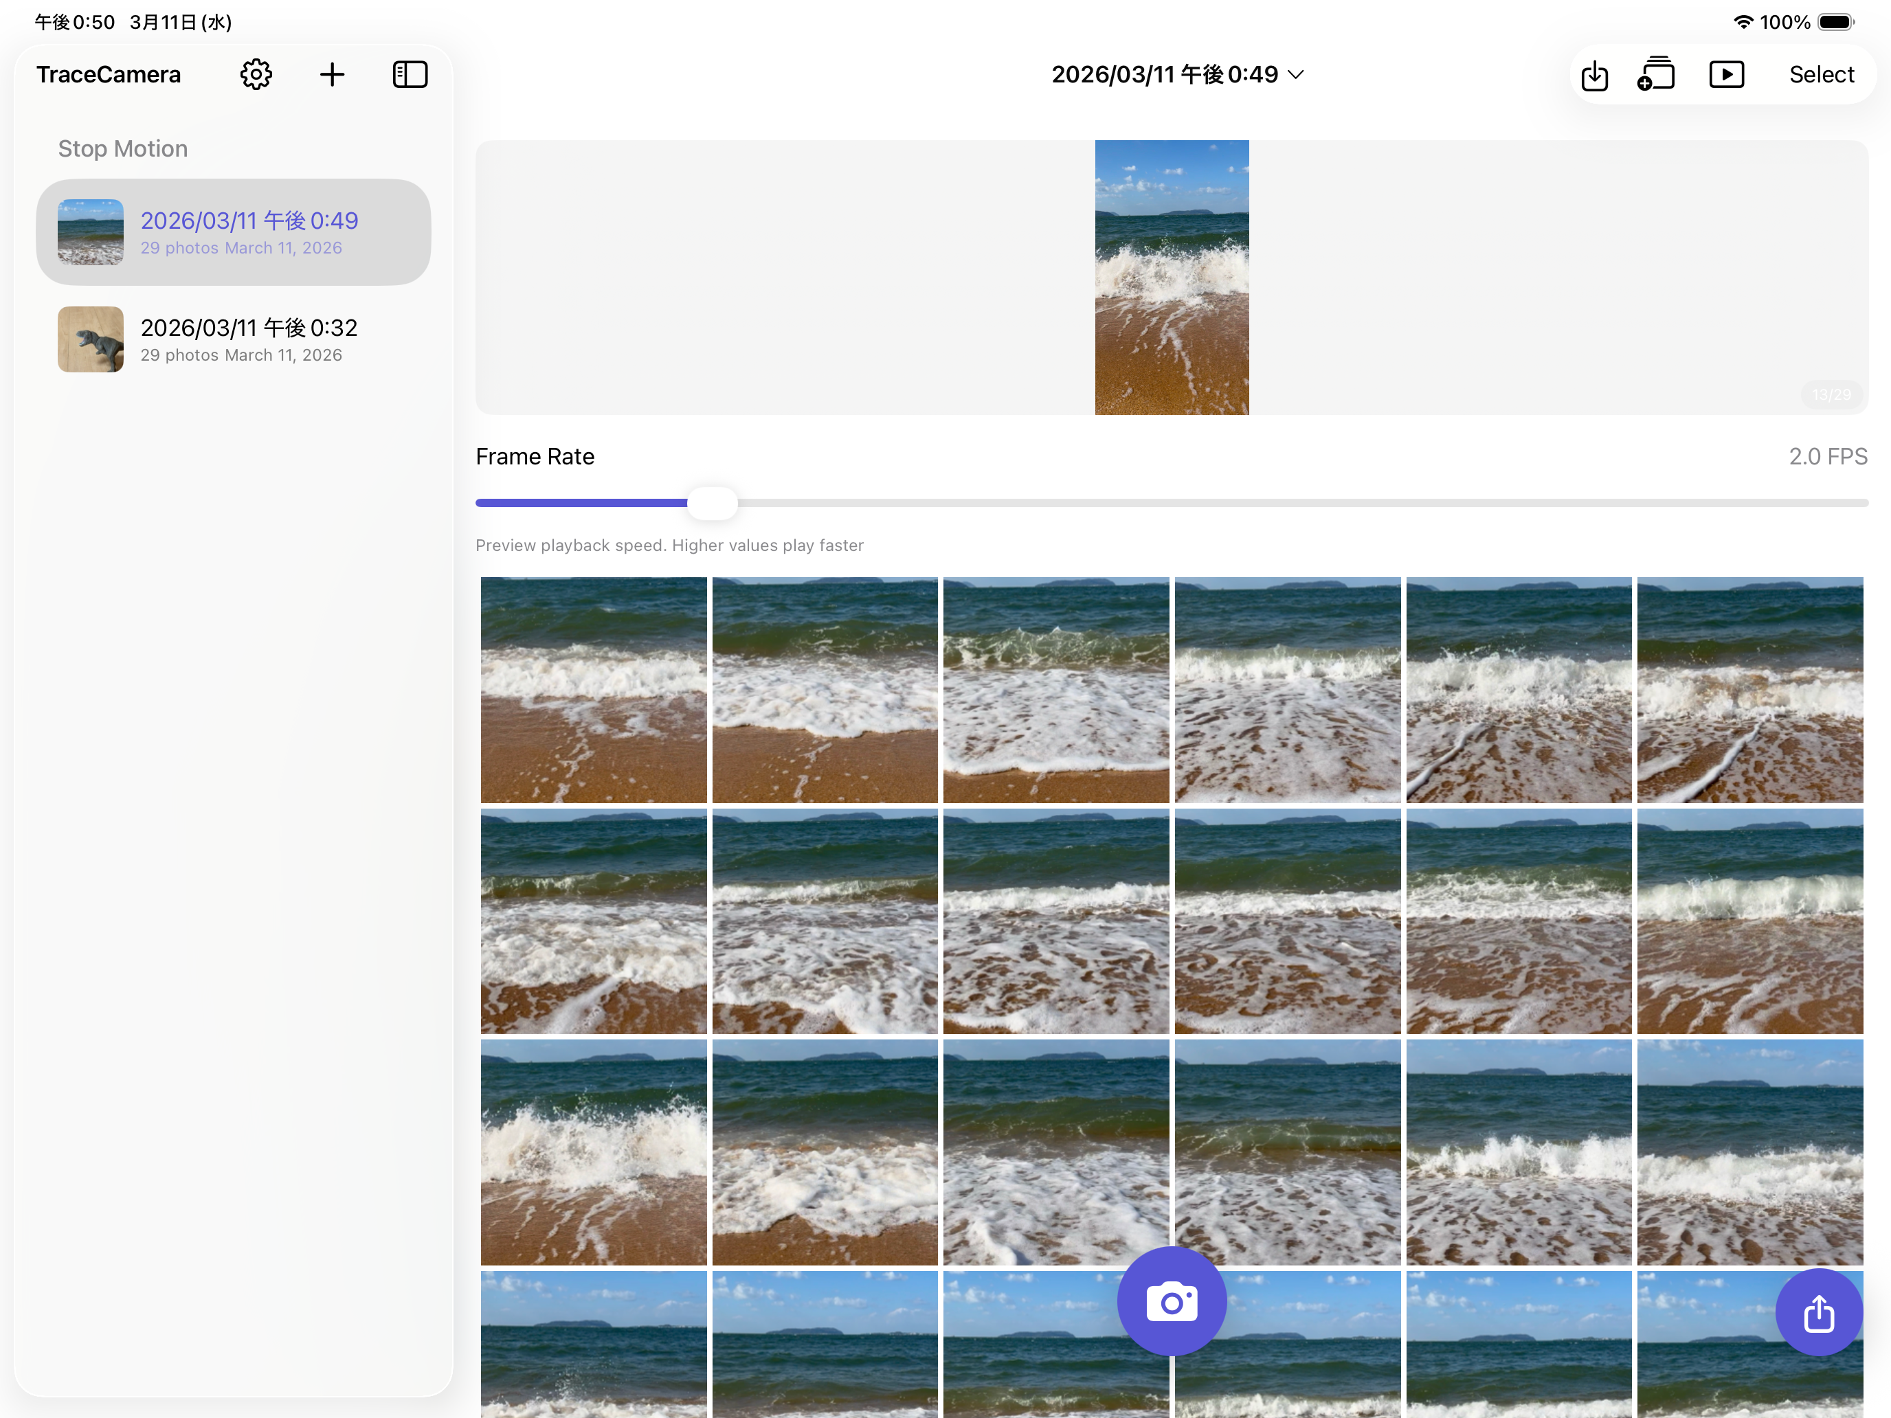This screenshot has width=1891, height=1418.
Task: Open the 午後 0:49 beach project
Action: pyautogui.click(x=234, y=232)
